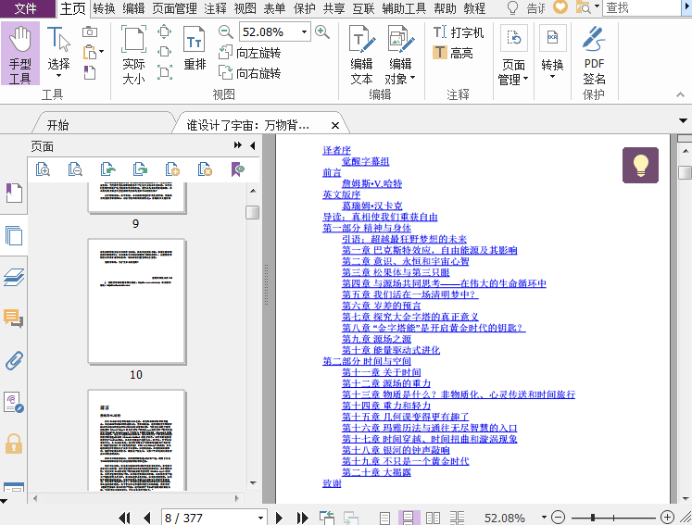Go to the previous page
This screenshot has width=692, height=525.
pyautogui.click(x=147, y=518)
